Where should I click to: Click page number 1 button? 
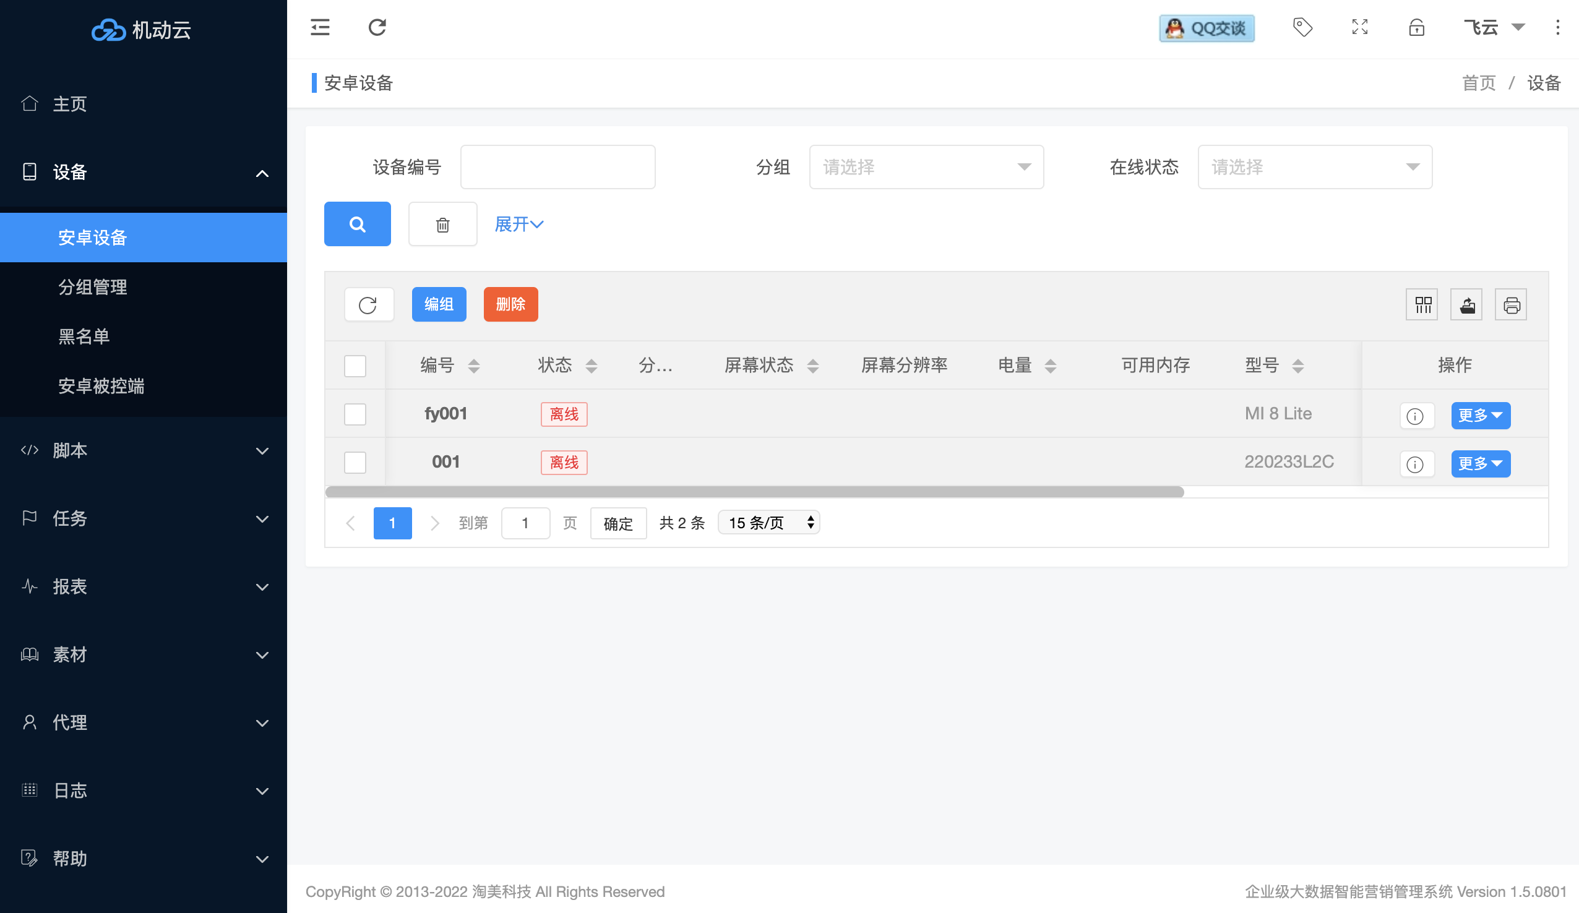pos(392,523)
